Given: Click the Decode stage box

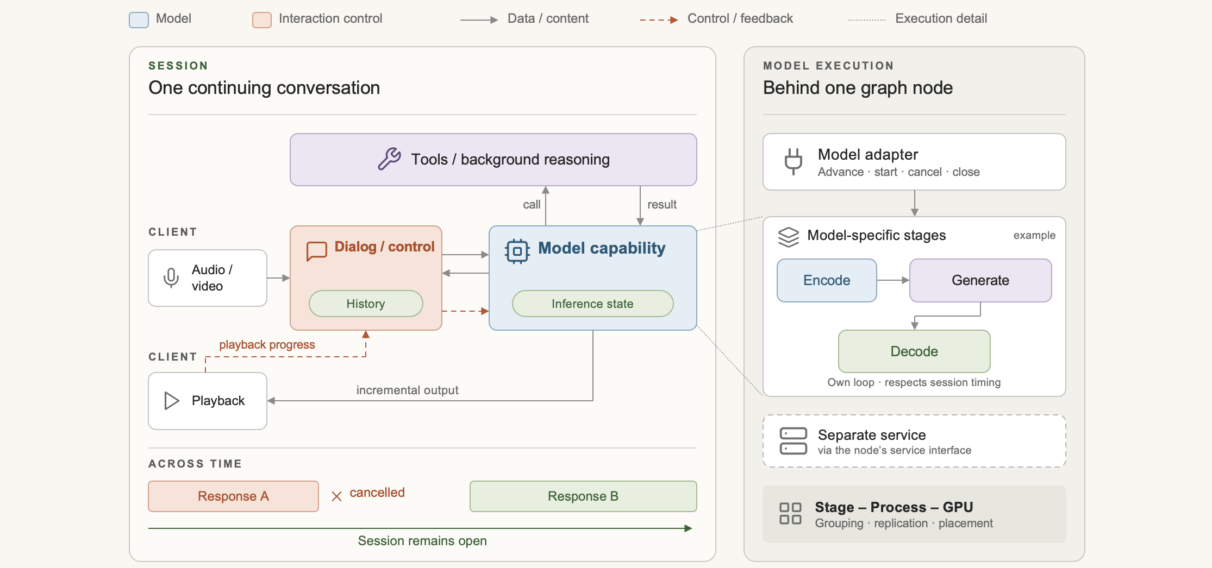Looking at the screenshot, I should (x=914, y=351).
